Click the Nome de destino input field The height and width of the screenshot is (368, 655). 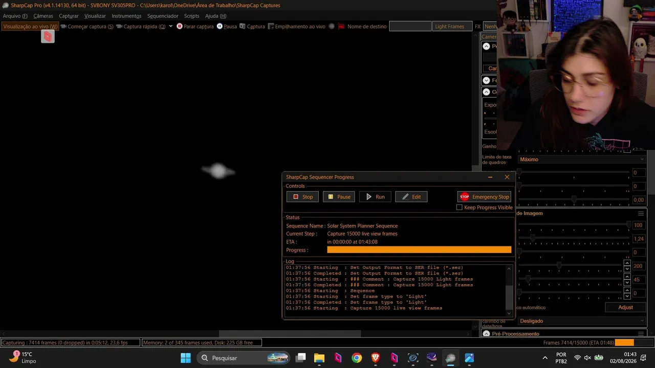(410, 27)
